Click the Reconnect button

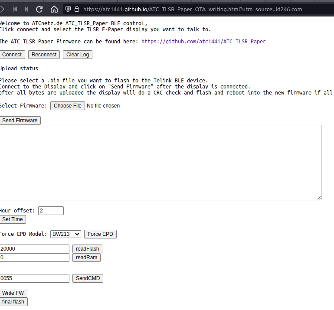[x=44, y=55]
